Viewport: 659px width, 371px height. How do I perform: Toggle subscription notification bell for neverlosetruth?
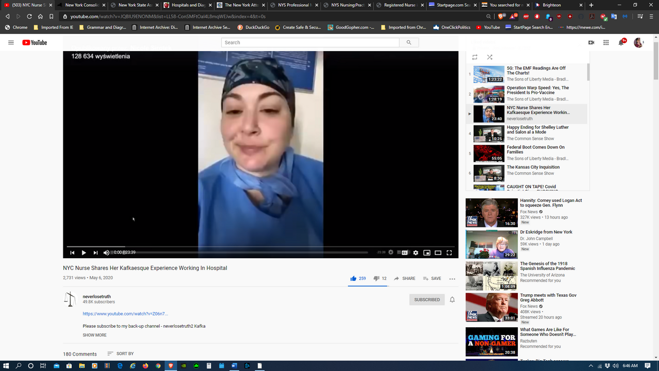452,299
